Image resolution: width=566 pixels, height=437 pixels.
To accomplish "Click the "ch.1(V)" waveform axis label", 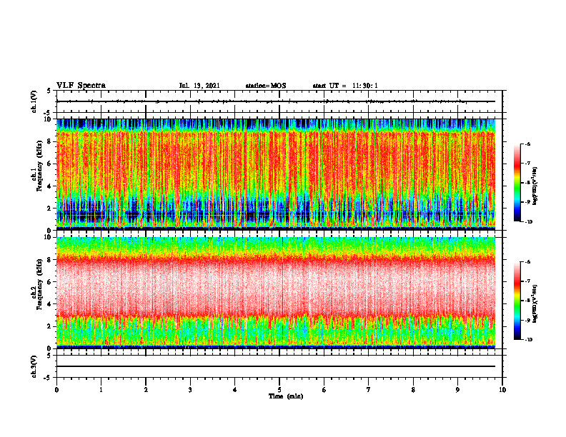I will [x=34, y=101].
